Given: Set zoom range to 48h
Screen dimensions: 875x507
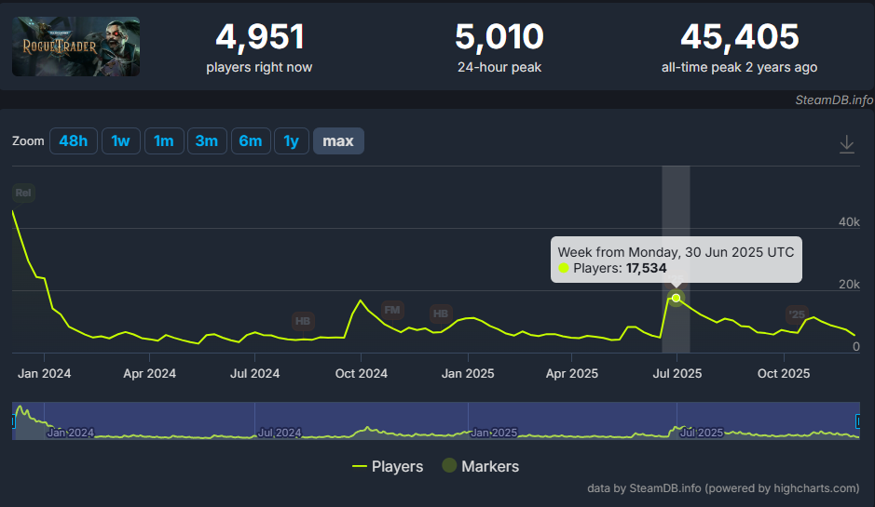Looking at the screenshot, I should click(x=73, y=141).
